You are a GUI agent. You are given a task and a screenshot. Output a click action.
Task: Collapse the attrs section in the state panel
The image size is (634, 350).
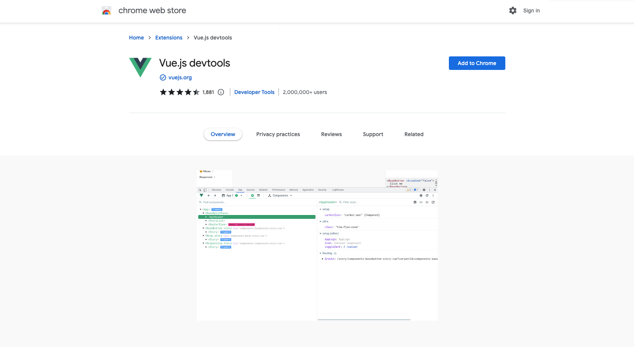(321, 221)
